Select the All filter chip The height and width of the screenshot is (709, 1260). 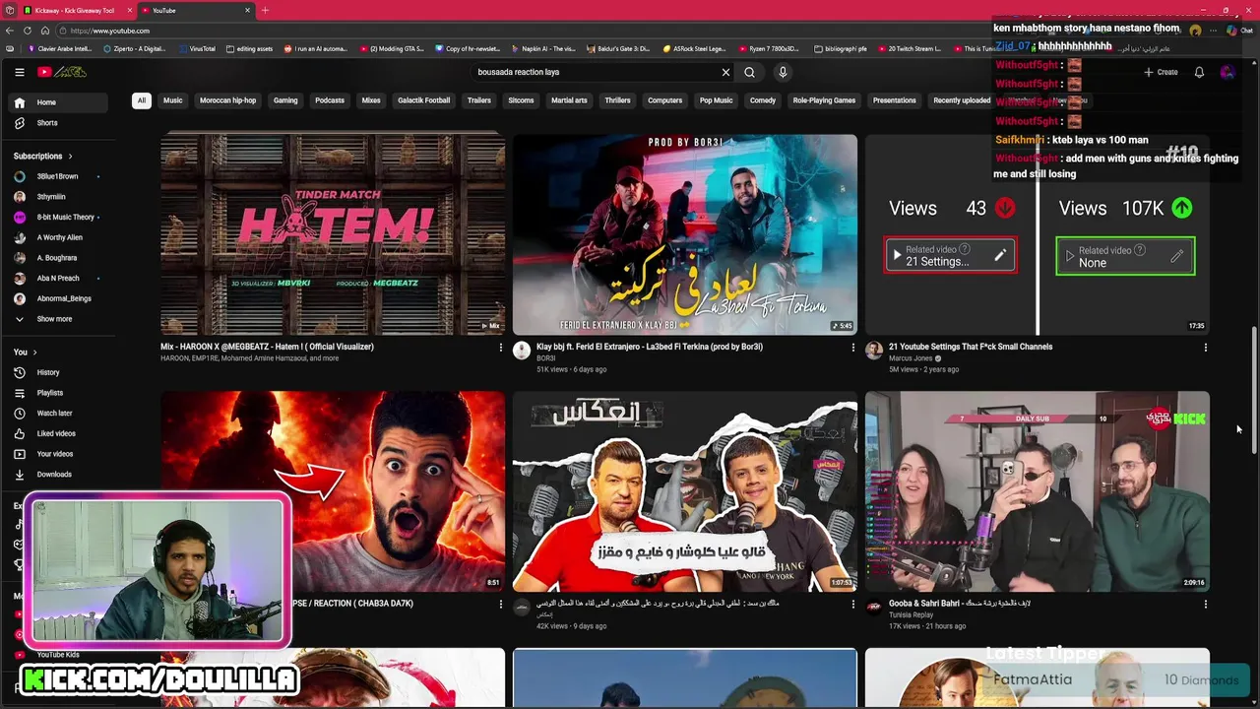tap(142, 100)
